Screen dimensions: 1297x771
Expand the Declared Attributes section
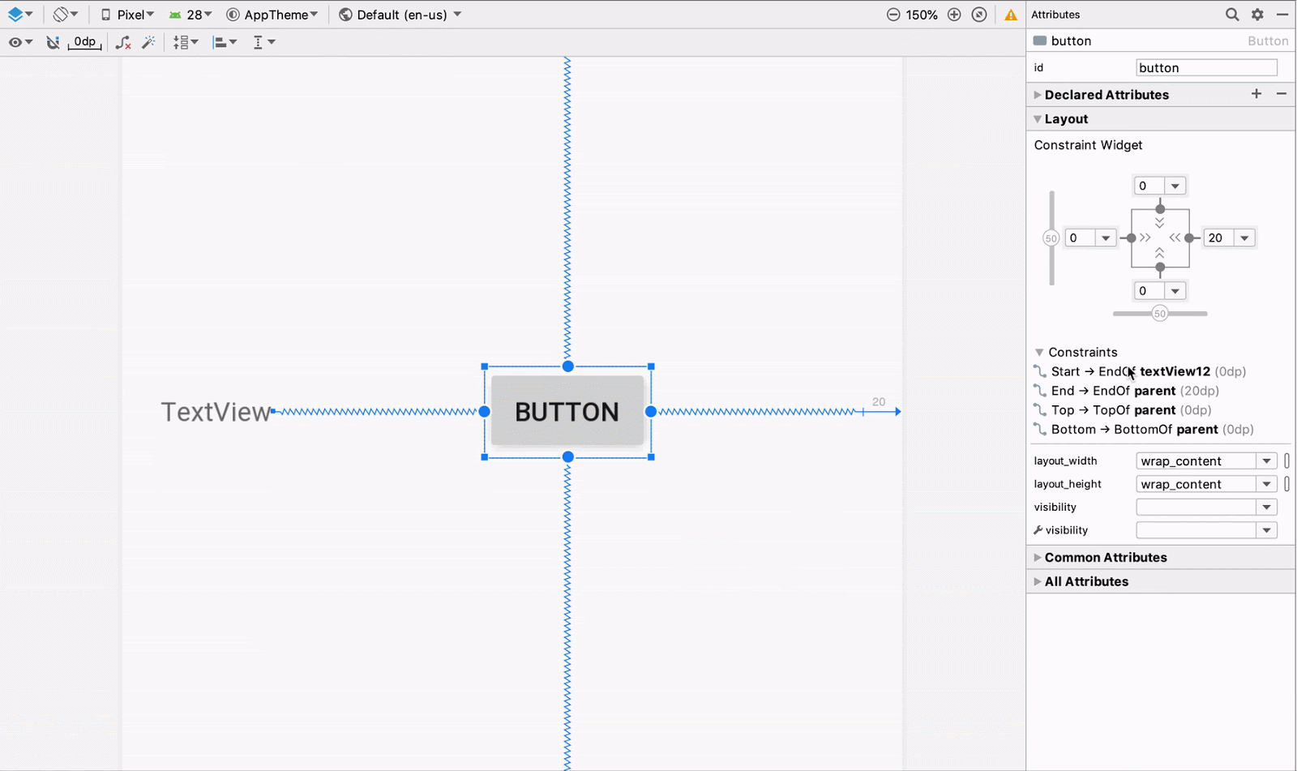[1038, 95]
